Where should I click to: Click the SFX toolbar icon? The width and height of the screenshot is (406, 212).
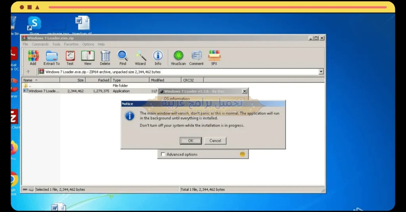click(214, 57)
